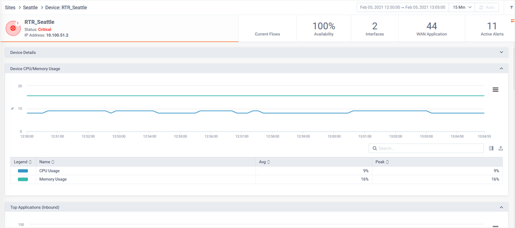Sort the table by Legend column
Viewport: 515px width, 228px height.
pos(22,162)
